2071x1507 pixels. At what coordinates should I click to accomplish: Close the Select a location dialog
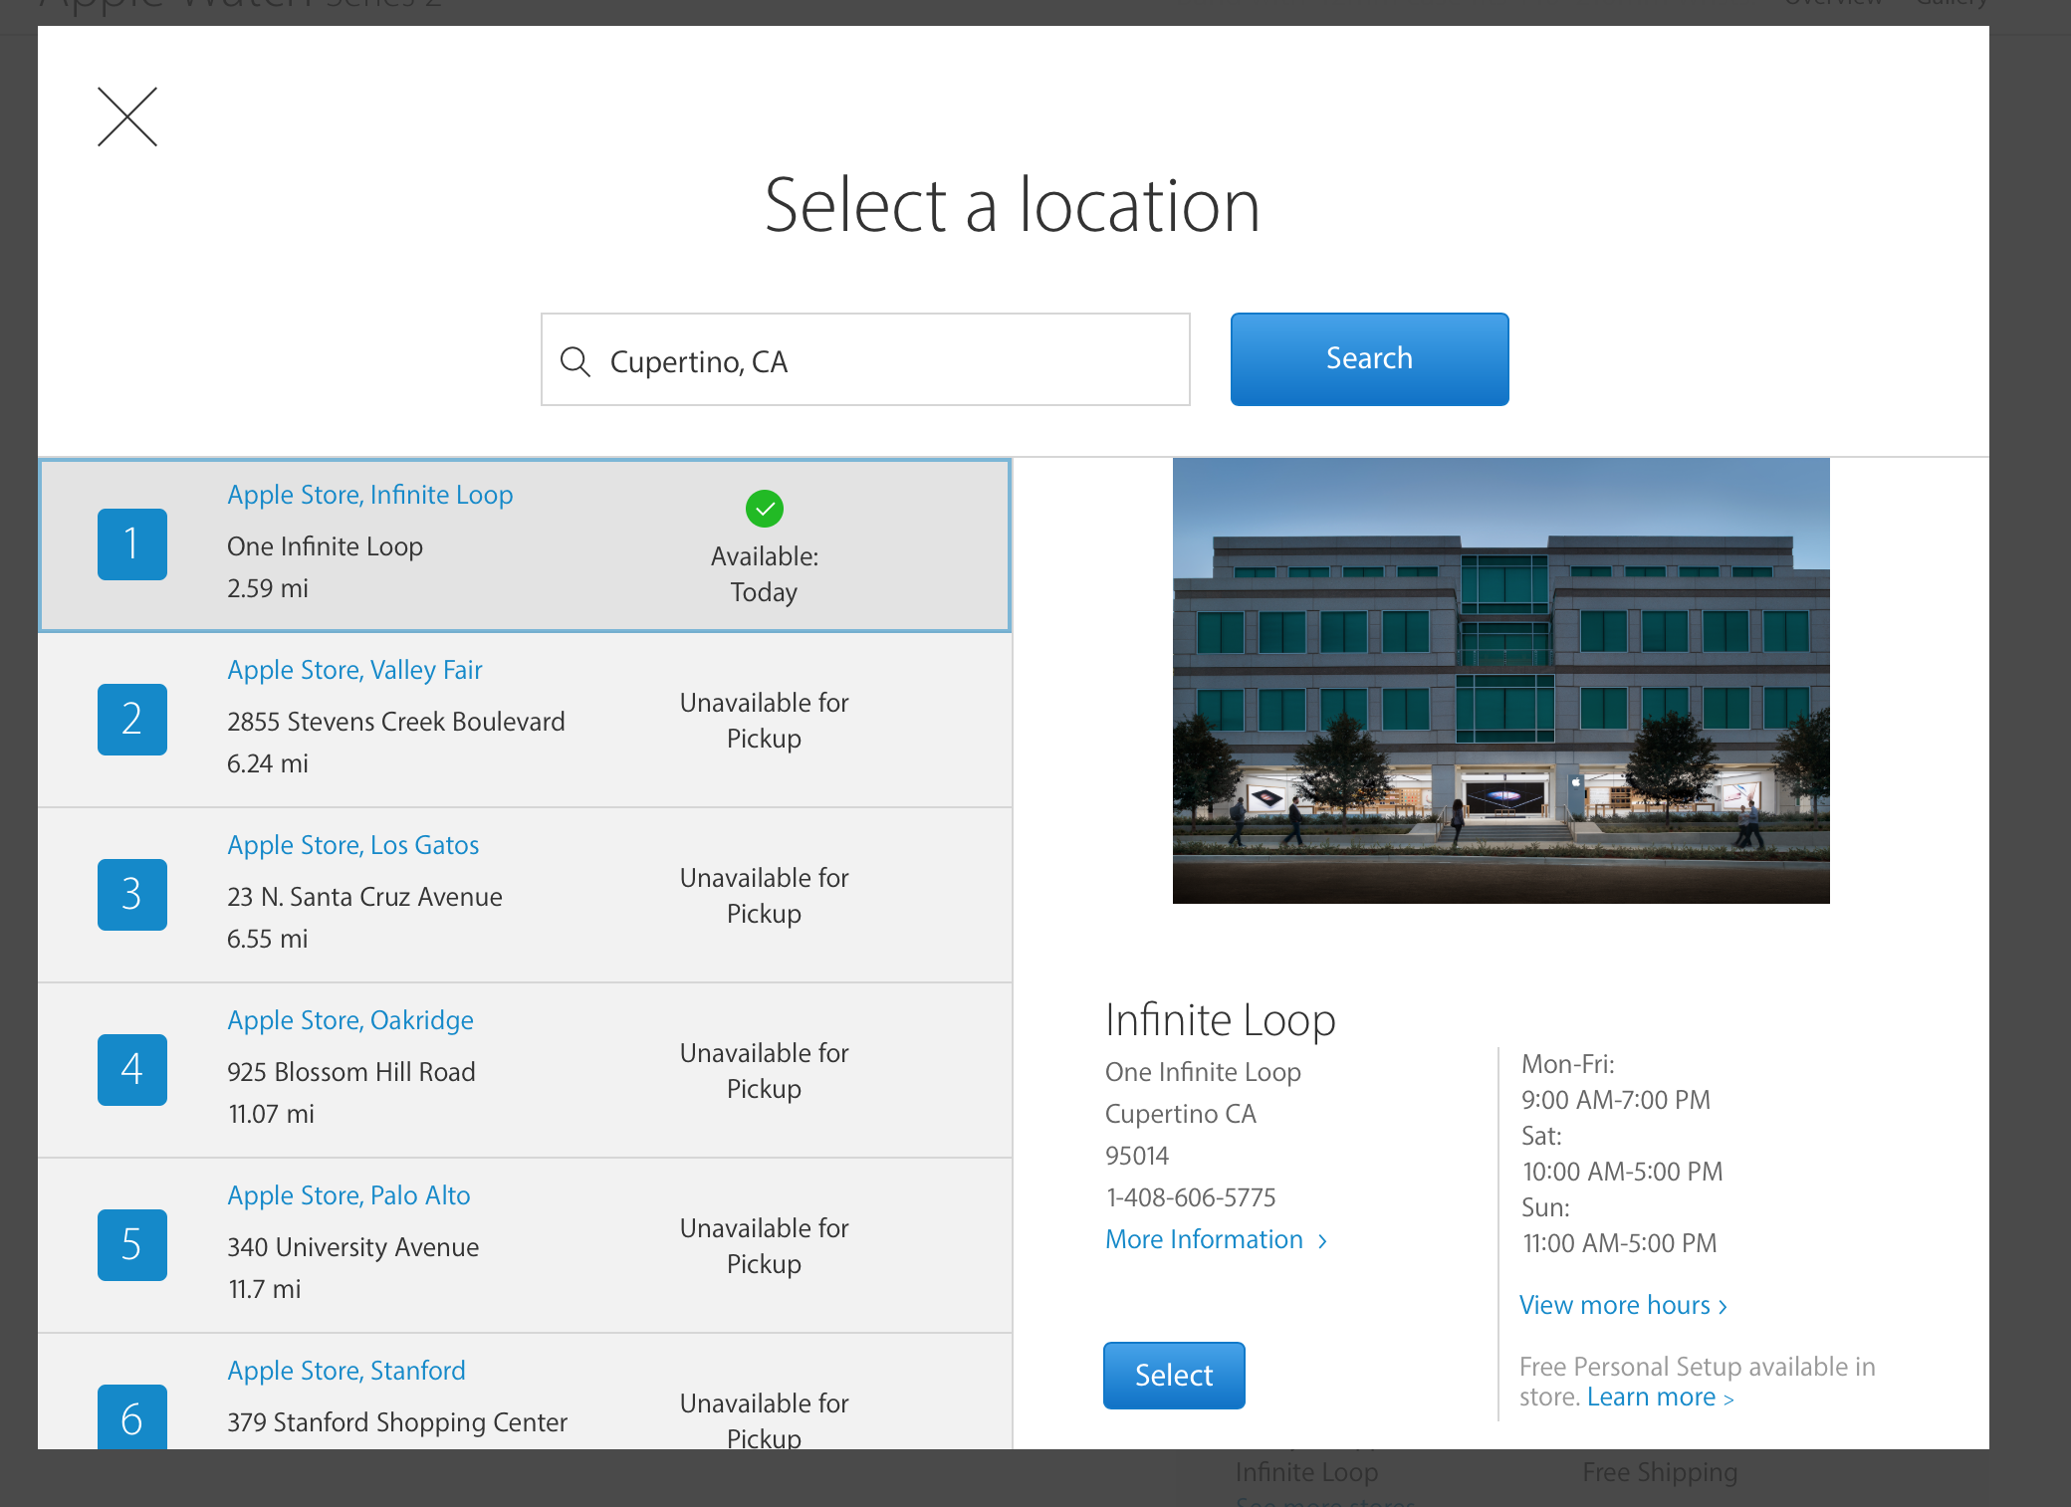click(127, 116)
